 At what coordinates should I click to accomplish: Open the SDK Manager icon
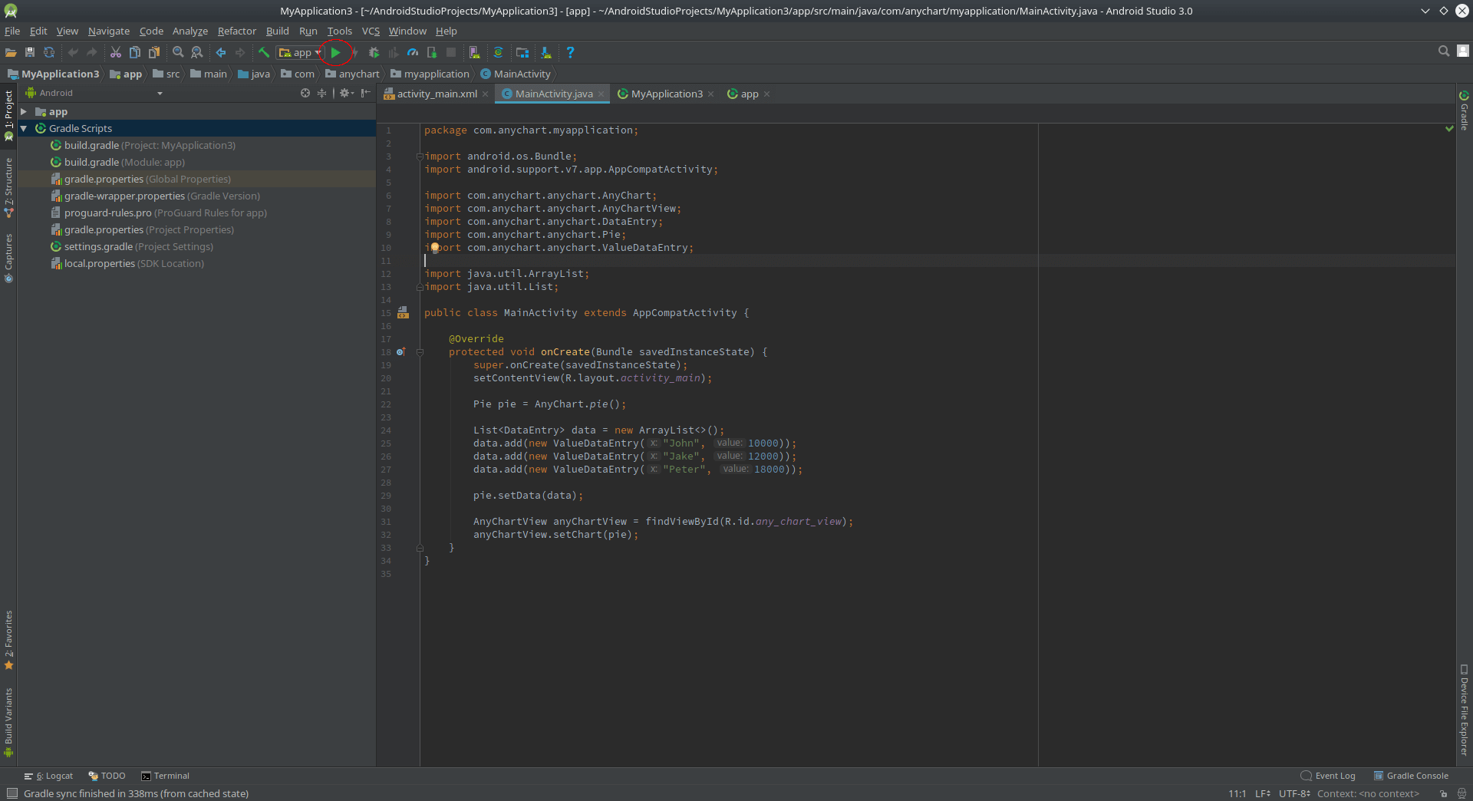point(546,52)
